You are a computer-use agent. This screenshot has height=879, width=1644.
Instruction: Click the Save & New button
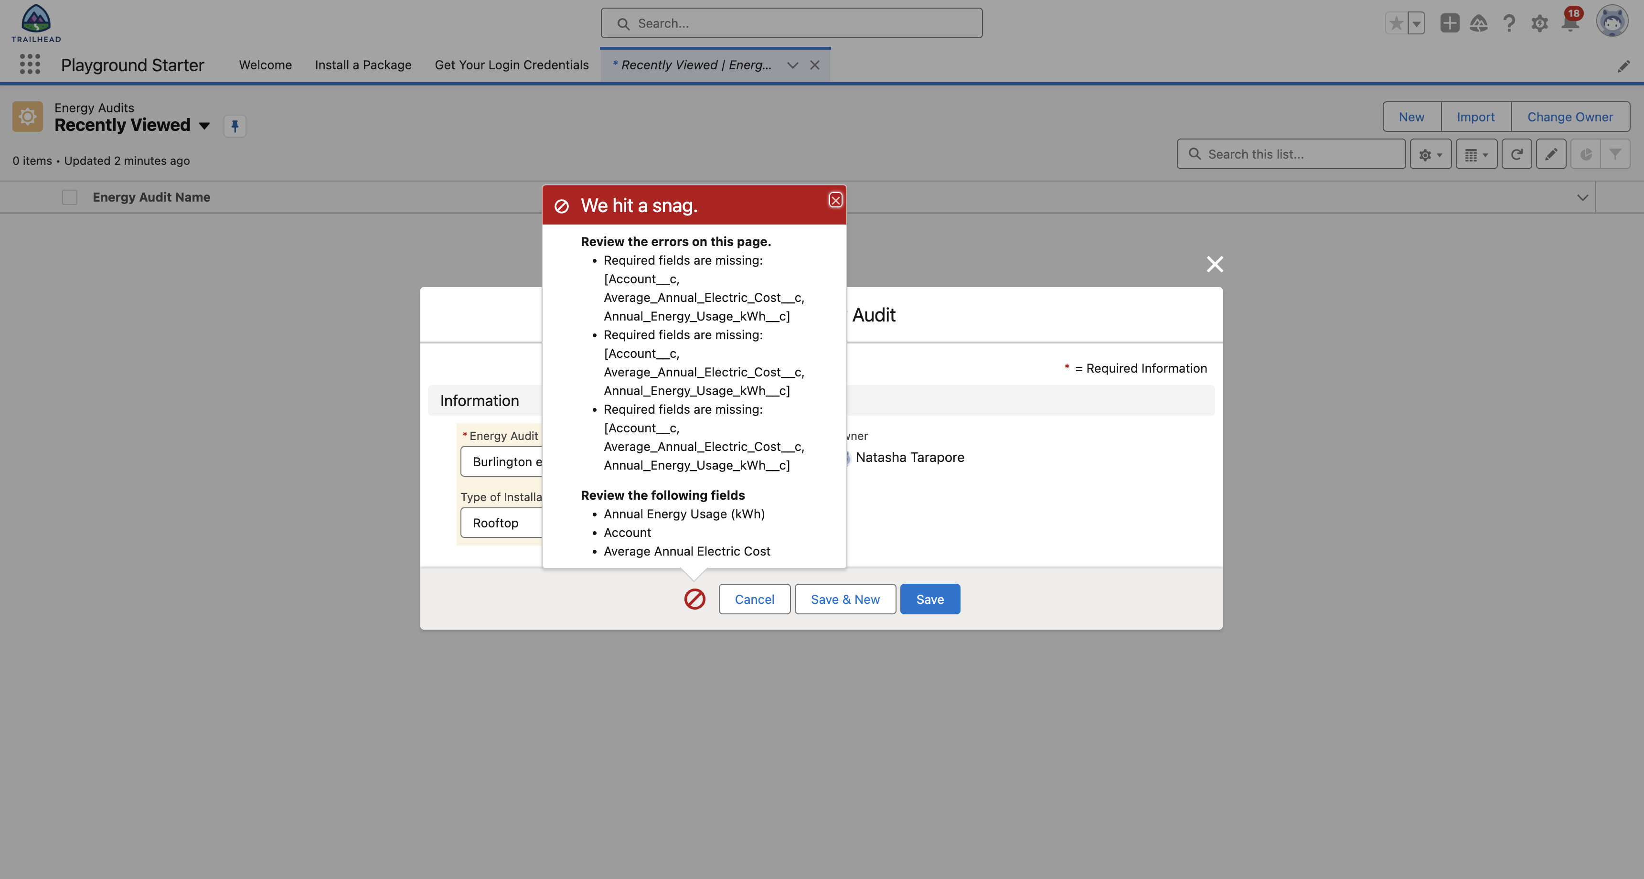844,600
